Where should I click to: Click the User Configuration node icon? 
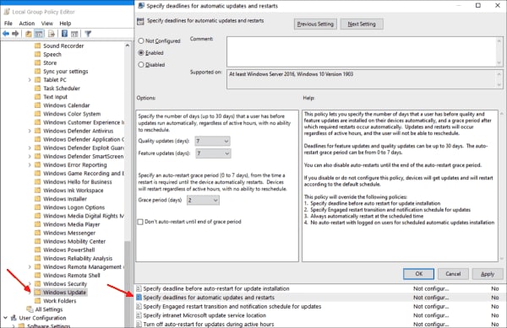[14, 318]
